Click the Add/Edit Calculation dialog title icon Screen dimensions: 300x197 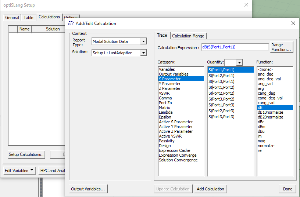(x=71, y=23)
